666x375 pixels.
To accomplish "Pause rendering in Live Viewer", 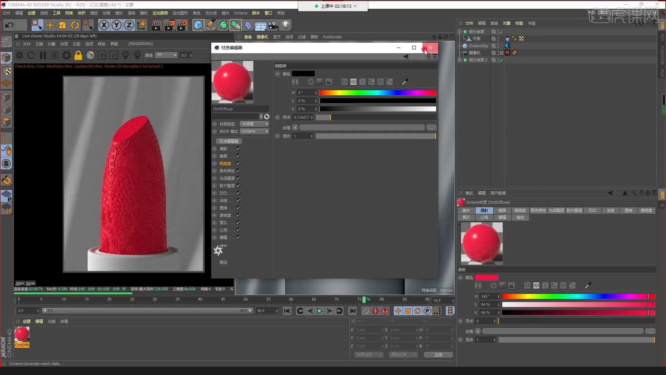I will tap(43, 55).
